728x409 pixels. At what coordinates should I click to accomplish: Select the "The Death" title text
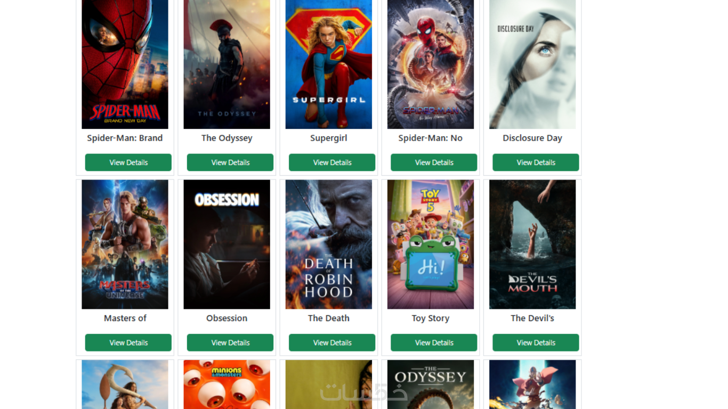point(328,318)
